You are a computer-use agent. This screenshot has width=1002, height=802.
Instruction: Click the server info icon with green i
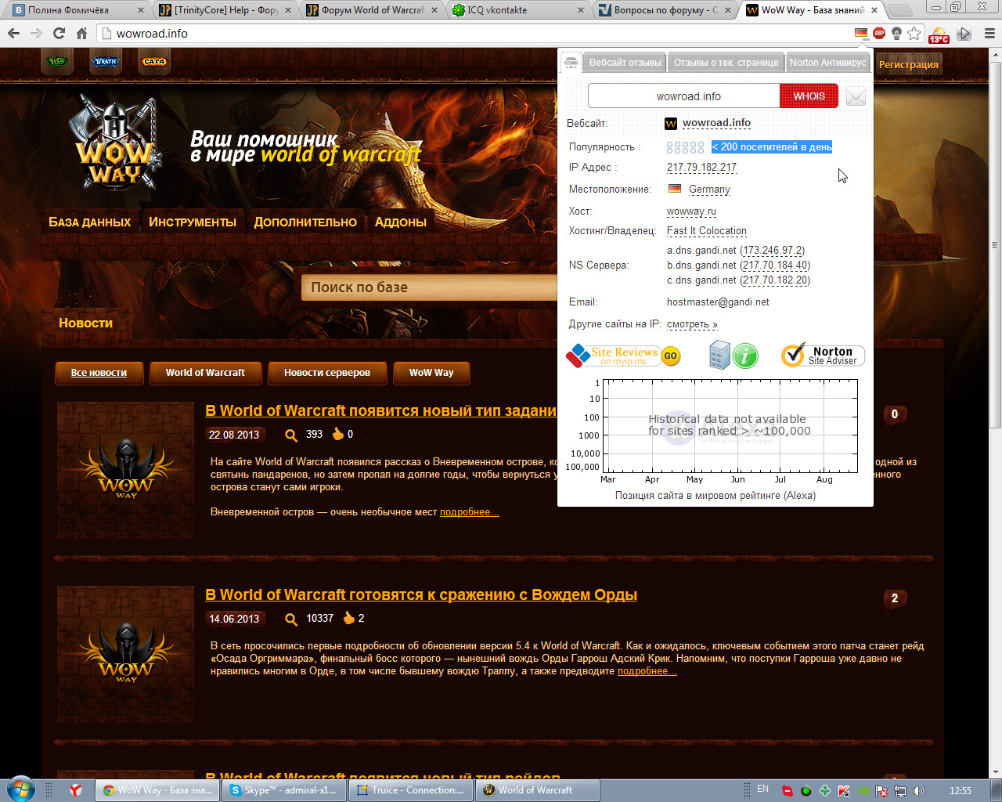coord(733,355)
